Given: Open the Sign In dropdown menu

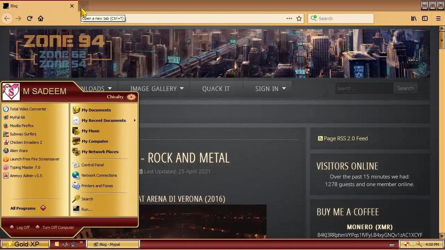Looking at the screenshot, I should coord(270,89).
